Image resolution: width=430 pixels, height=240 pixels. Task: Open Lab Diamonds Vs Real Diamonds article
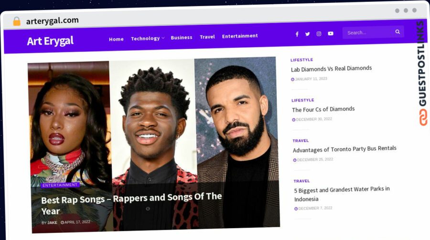[x=331, y=69]
